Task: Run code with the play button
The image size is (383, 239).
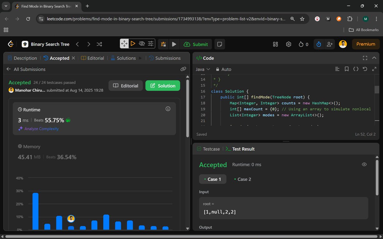Action: click(174, 44)
